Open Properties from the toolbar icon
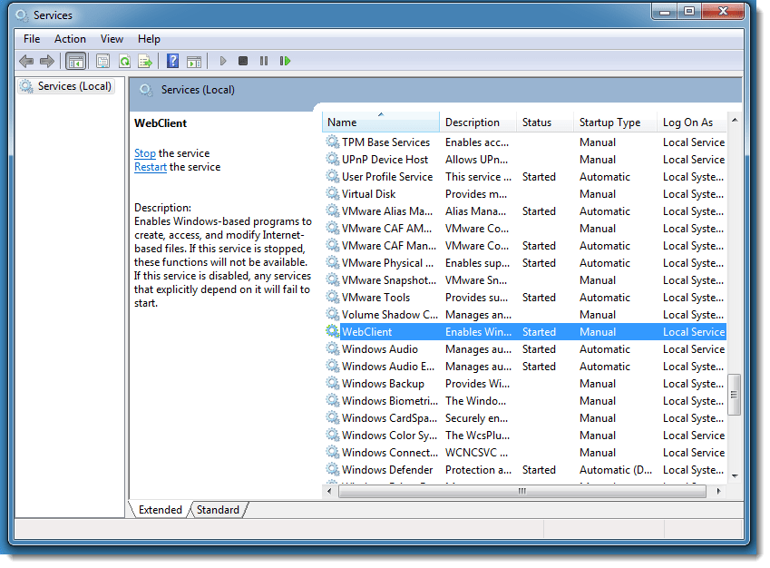Screen dimensions: 770x568 (x=102, y=61)
